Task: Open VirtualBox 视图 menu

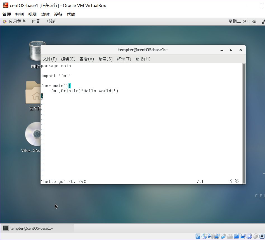Action: [32, 14]
